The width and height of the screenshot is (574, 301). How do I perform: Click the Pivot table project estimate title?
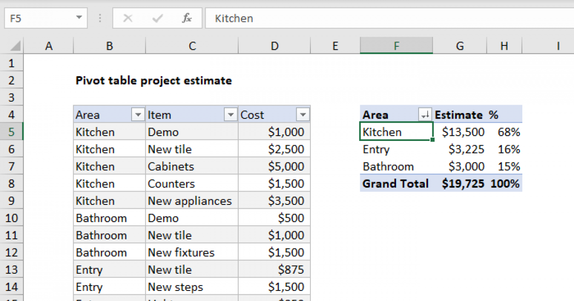153,80
